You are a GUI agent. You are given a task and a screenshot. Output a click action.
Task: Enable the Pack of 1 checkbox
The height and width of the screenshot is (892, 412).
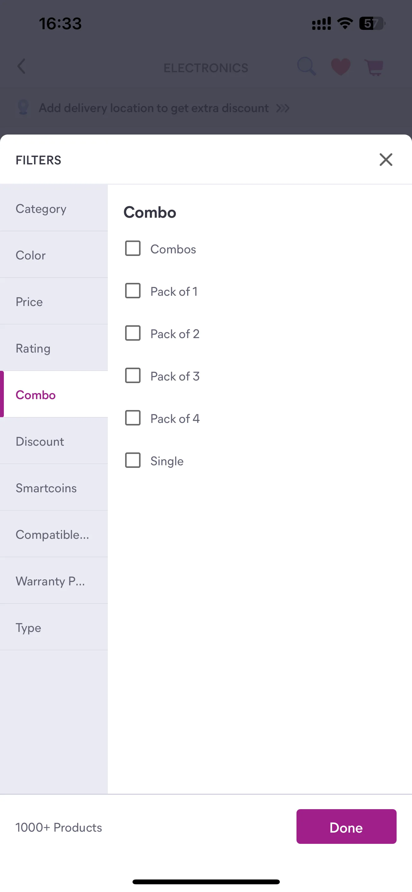pyautogui.click(x=133, y=291)
